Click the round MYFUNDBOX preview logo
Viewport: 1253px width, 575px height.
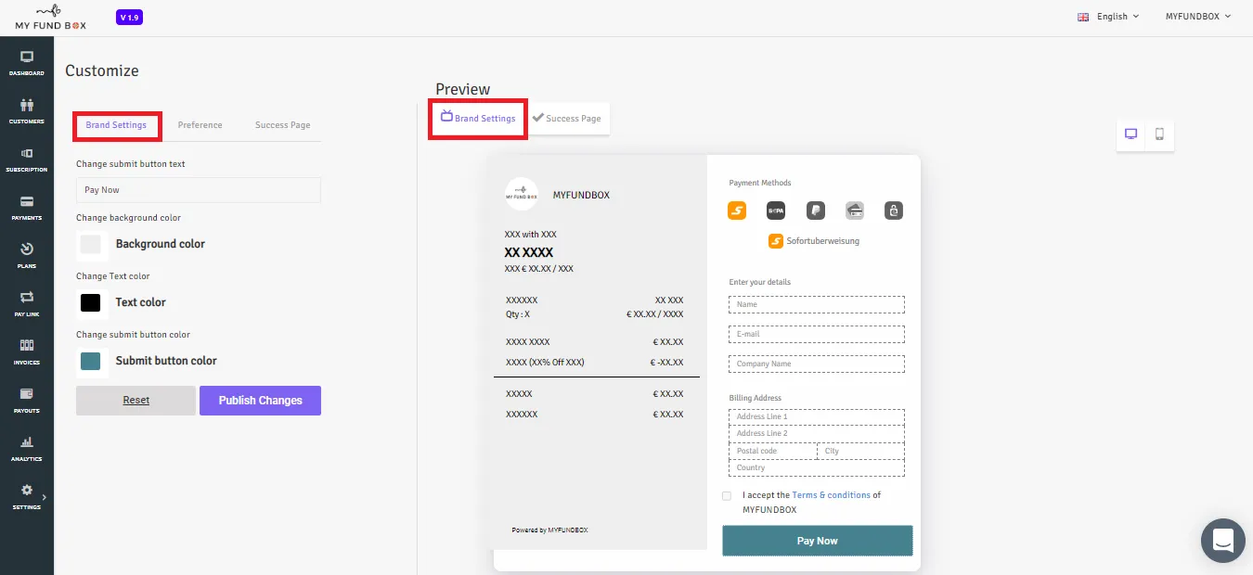(522, 194)
